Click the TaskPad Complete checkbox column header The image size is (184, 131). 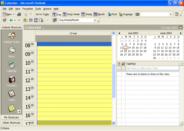click(123, 64)
